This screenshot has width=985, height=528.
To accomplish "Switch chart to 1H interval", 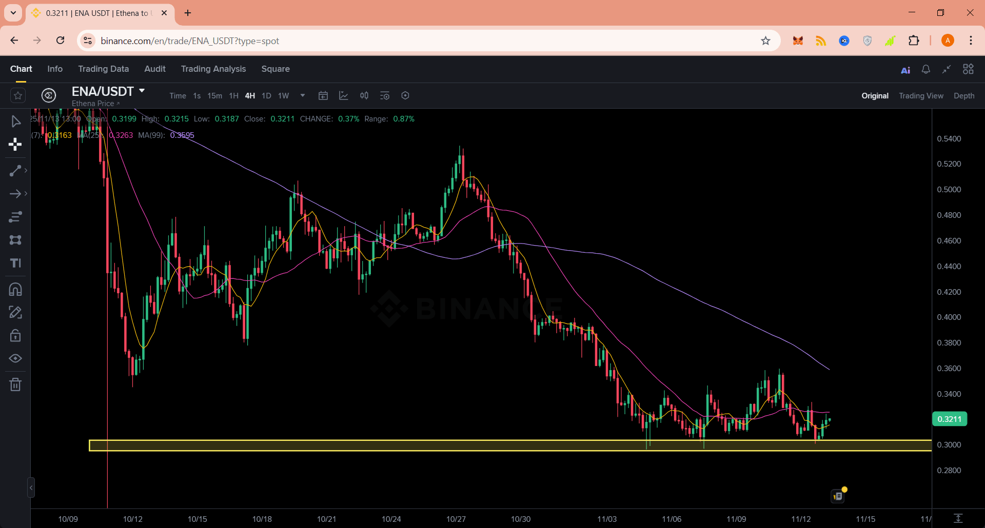I will coord(234,96).
